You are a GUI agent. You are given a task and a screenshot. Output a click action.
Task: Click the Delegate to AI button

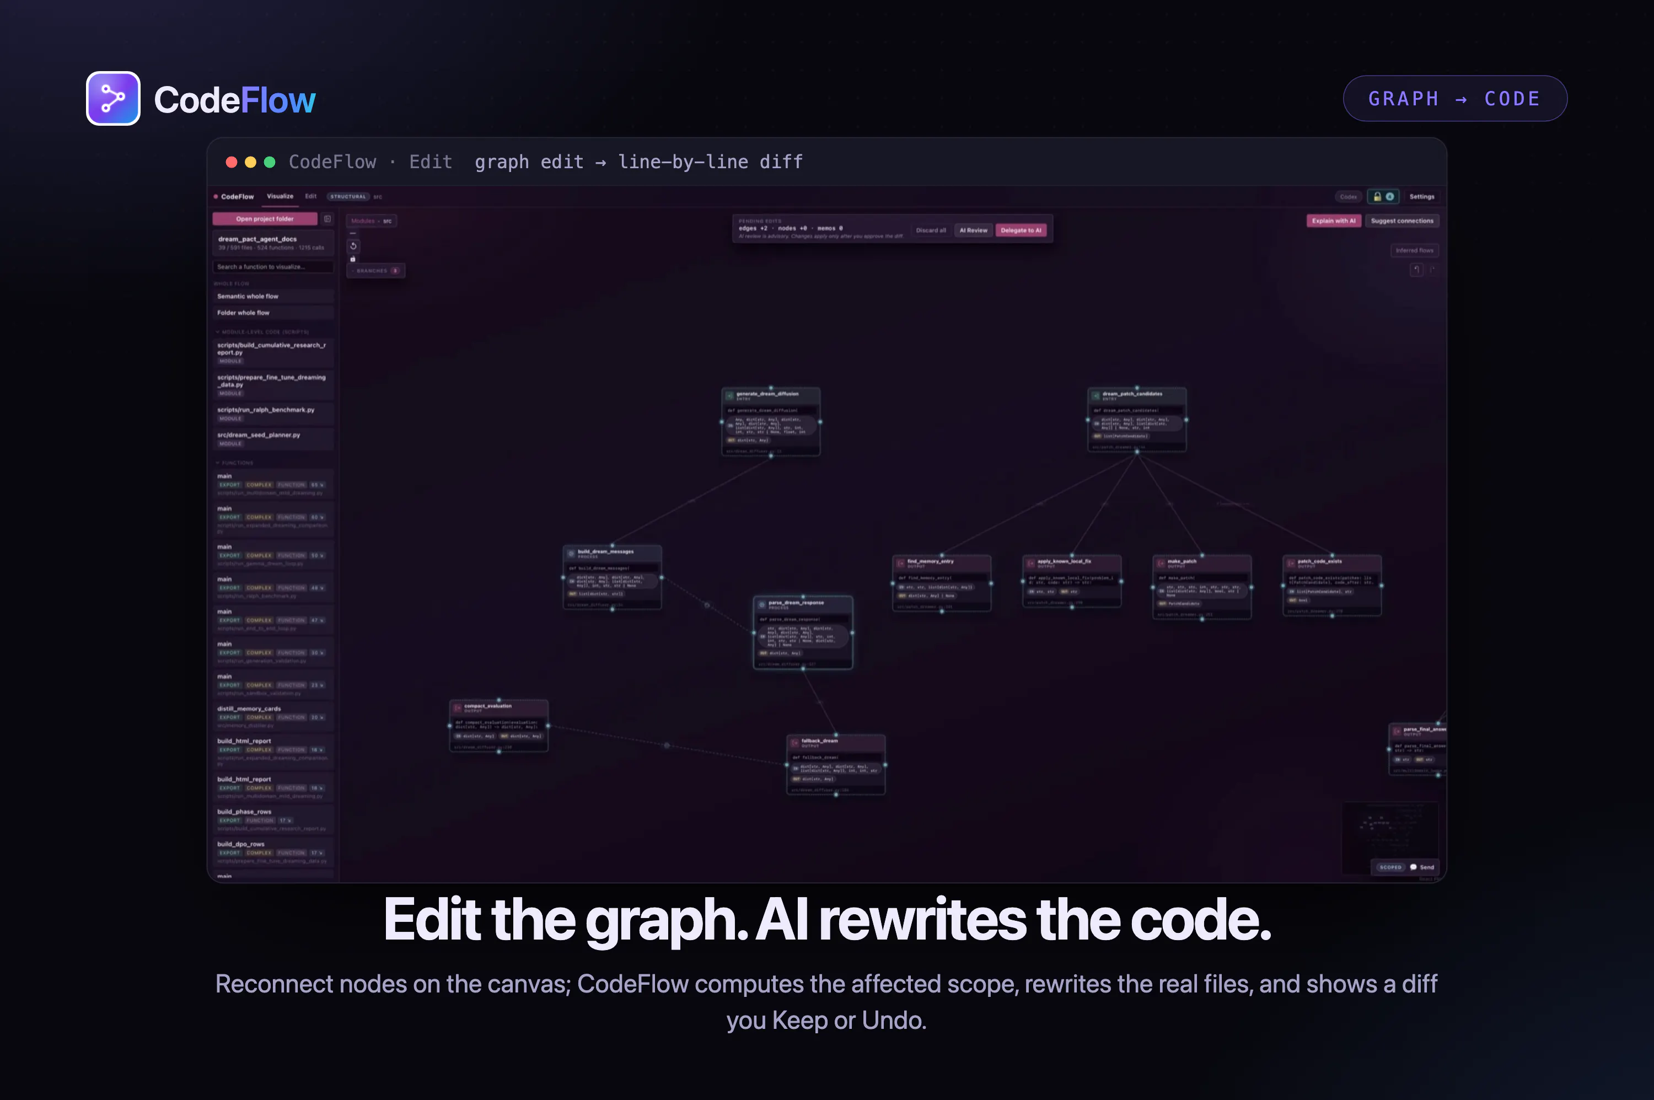coord(1021,230)
